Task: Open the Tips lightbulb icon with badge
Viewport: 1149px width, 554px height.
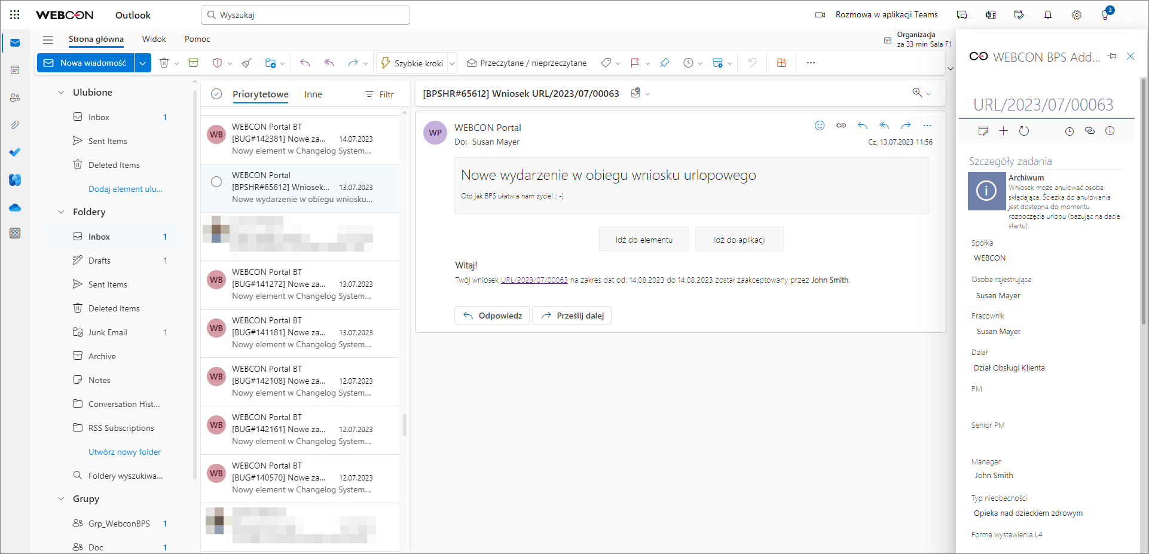Action: (1105, 14)
